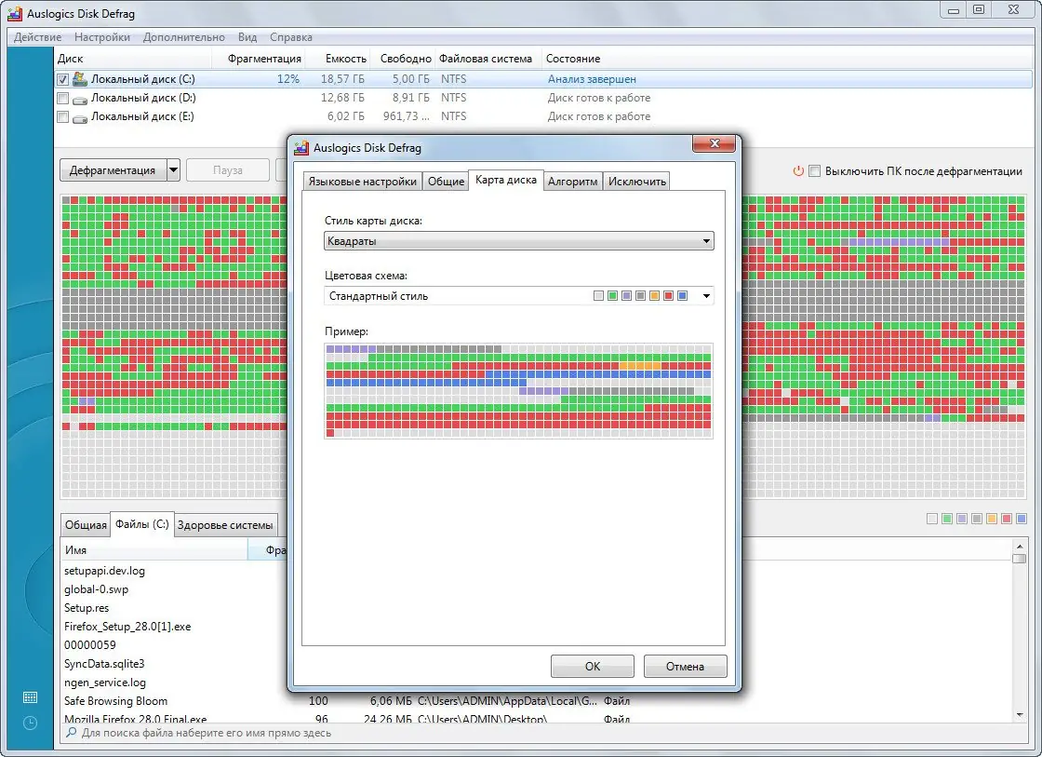
Task: Enable Выключить ПК после дефрагментации checkbox
Action: (815, 171)
